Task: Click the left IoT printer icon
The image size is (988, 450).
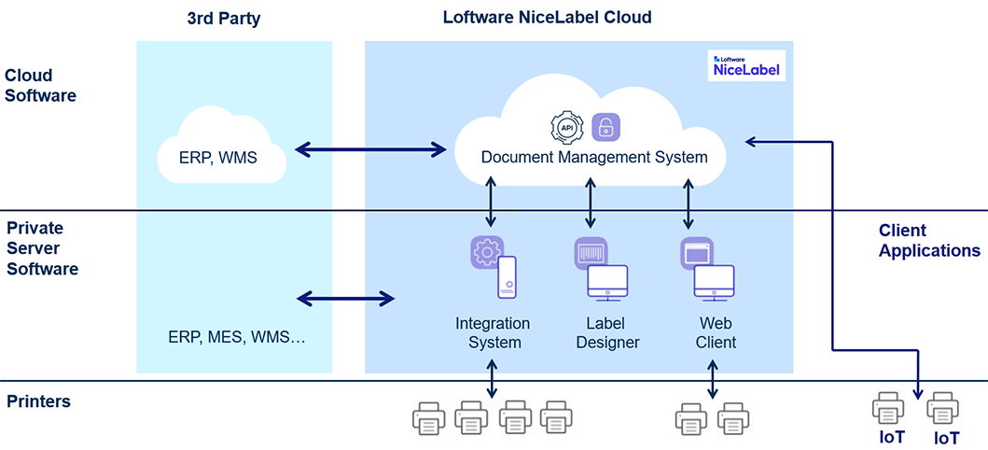Action: [888, 408]
